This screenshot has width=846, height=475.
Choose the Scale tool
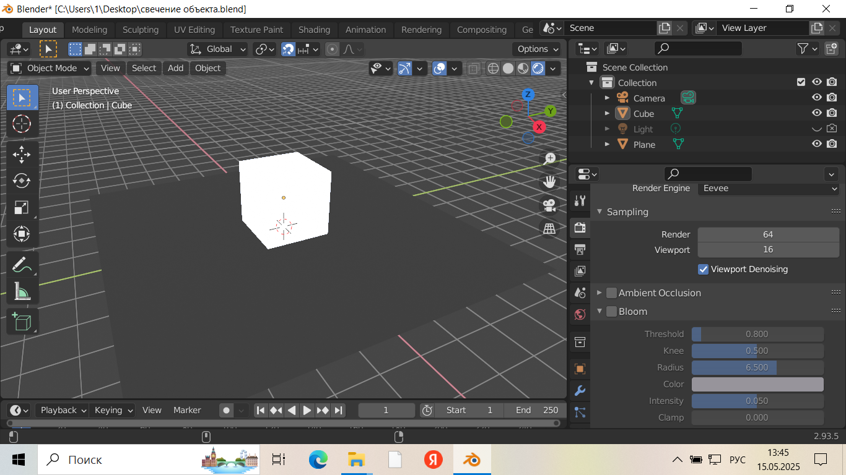pos(22,207)
